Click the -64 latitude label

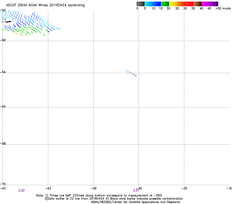[3, 72]
